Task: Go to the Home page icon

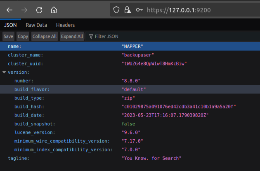Action: [x=54, y=9]
